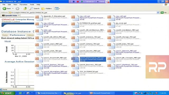Open SpeedBit Video toolbar dropdown
The image size is (169, 95).
point(19,16)
